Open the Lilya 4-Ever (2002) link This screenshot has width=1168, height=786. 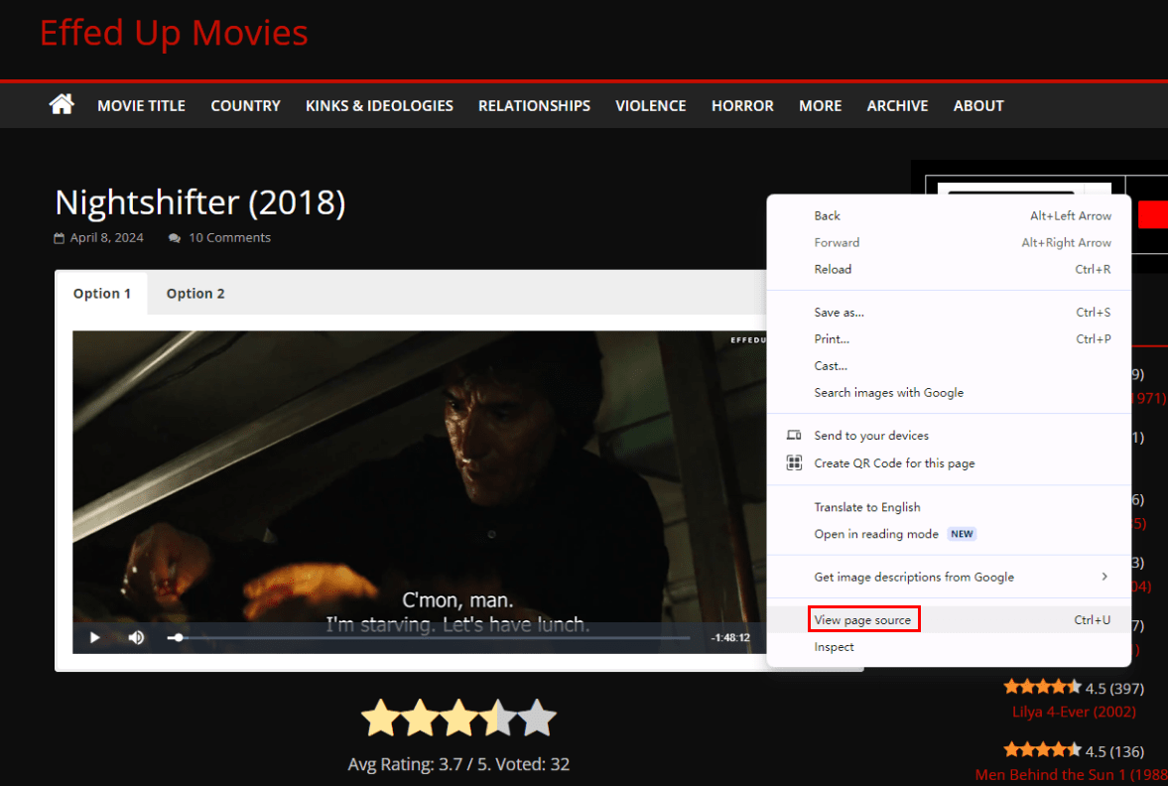pyautogui.click(x=1074, y=712)
